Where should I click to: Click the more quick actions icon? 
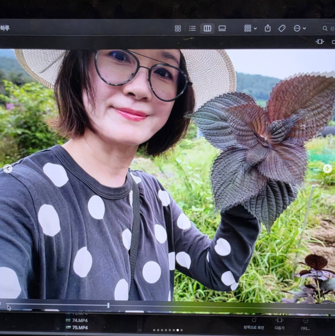pos(305,321)
